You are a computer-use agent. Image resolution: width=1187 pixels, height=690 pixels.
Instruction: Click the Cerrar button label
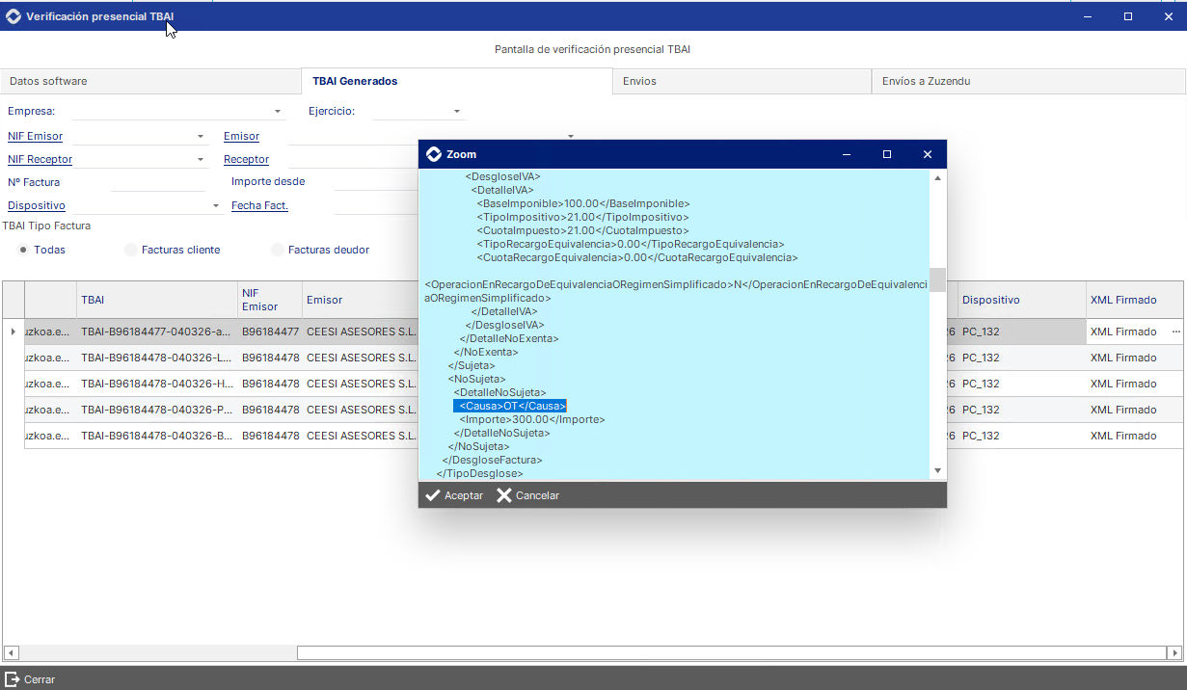tap(40, 679)
